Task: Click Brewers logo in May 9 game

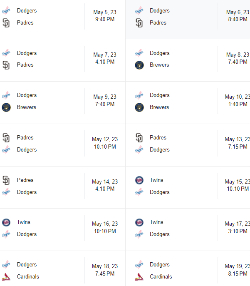Action: [6, 107]
